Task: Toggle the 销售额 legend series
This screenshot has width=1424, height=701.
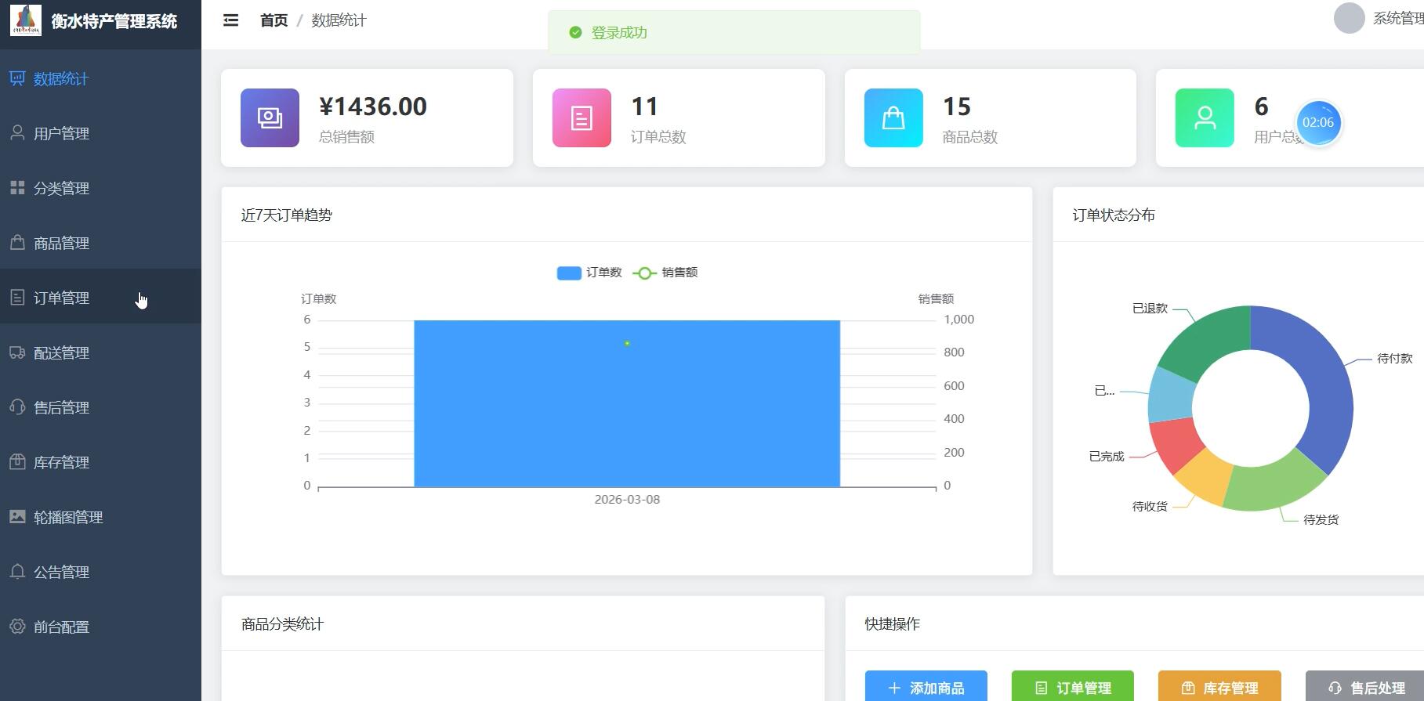Action: [x=665, y=273]
